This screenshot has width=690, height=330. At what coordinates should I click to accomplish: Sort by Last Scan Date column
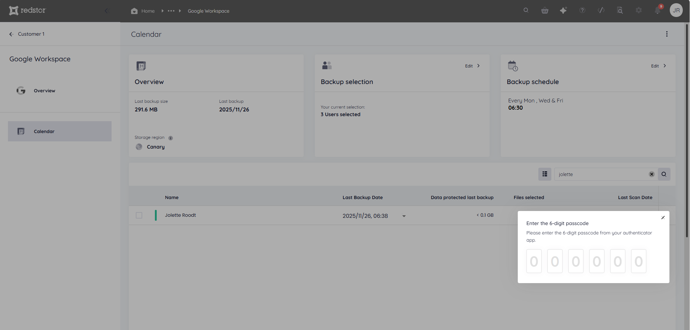[x=635, y=197]
